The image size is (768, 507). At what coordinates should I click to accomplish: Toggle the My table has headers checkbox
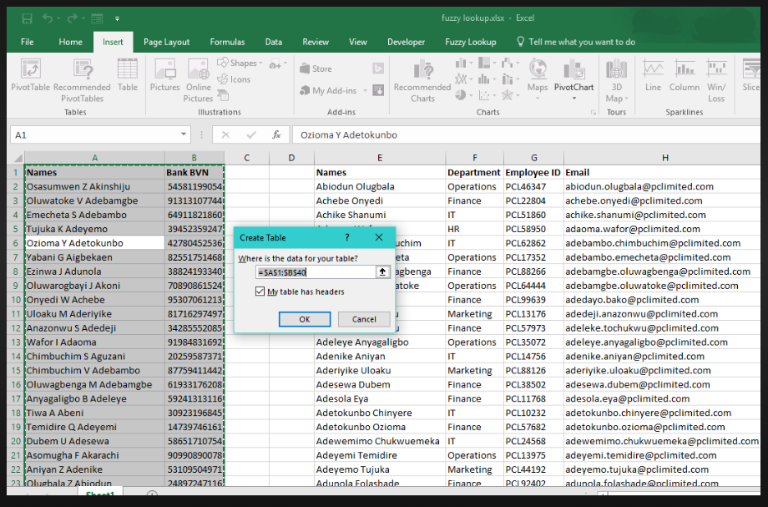tap(260, 292)
